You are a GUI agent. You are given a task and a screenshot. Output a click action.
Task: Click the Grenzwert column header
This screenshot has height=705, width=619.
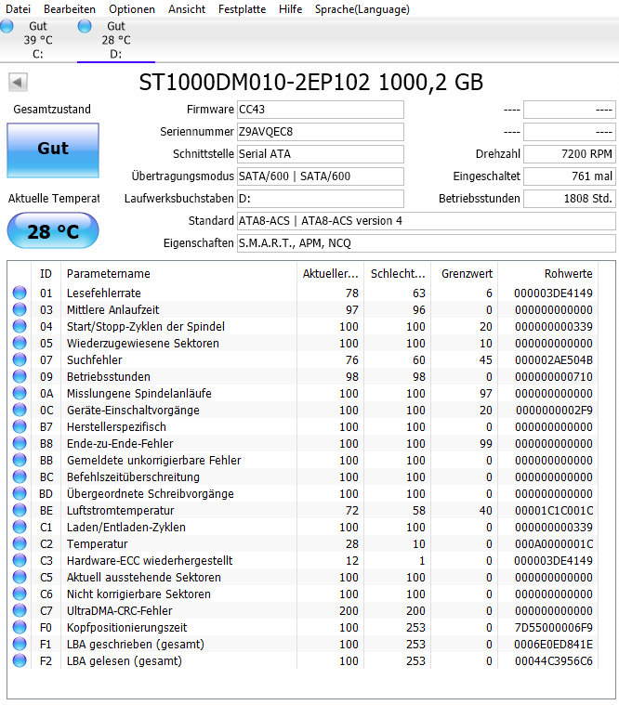(465, 274)
